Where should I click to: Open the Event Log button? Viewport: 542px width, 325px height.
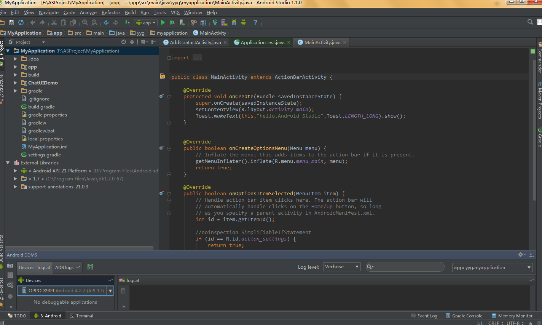pyautogui.click(x=424, y=316)
